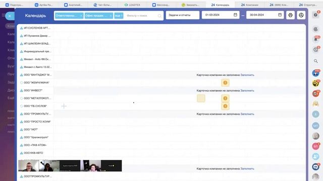
Task: Open the hamburger menu icon at left
Action: click(4, 15)
